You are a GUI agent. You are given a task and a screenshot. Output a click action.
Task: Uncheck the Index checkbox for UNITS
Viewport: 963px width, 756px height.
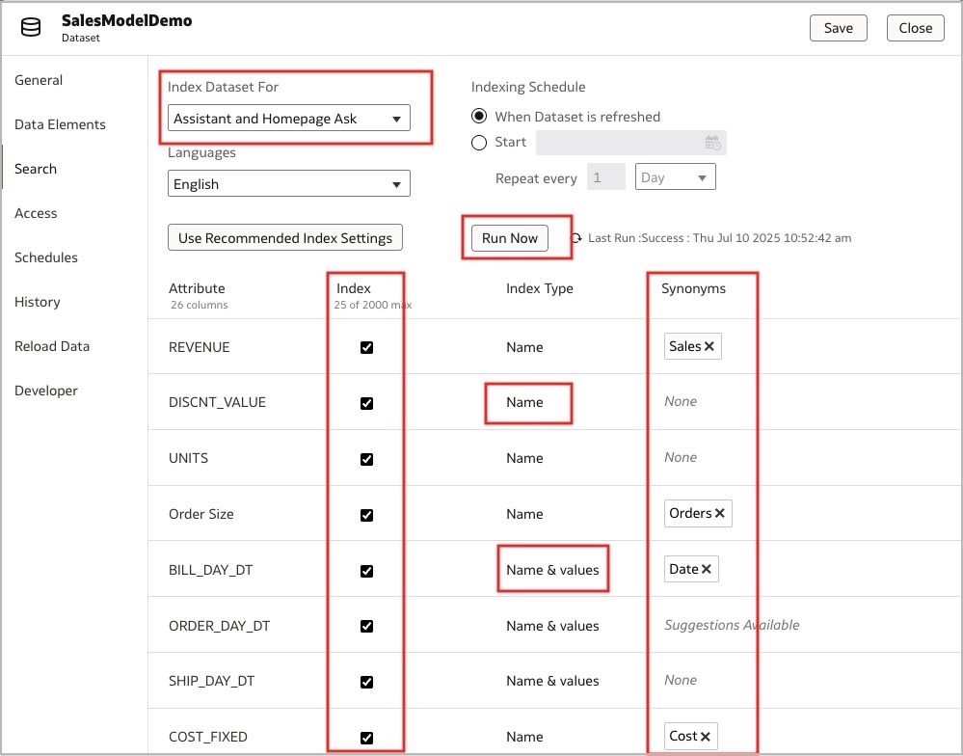pyautogui.click(x=366, y=459)
